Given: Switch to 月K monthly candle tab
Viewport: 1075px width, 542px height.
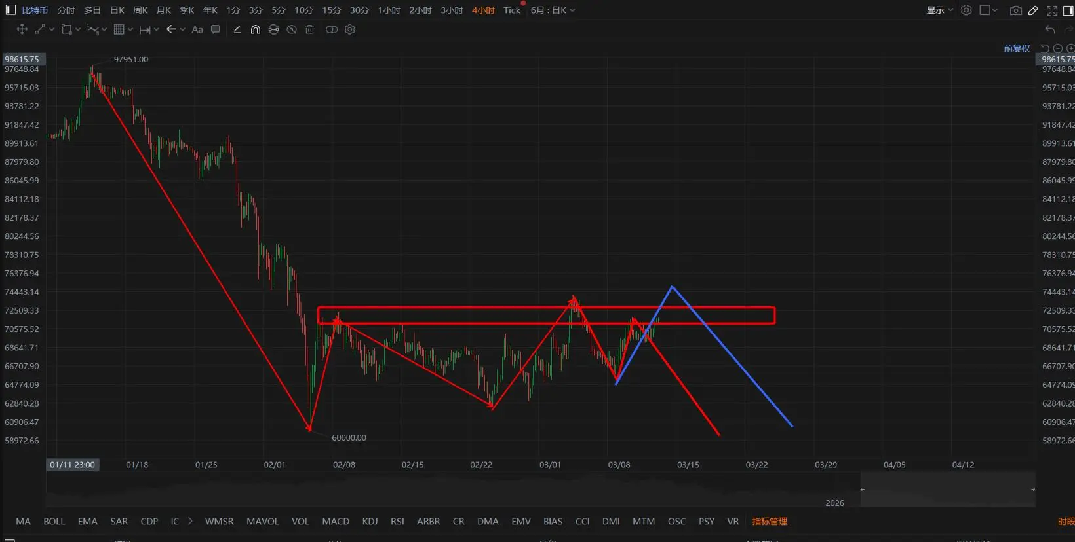Looking at the screenshot, I should (x=164, y=10).
